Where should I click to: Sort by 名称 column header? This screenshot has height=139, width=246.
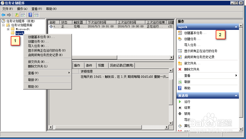(54, 22)
